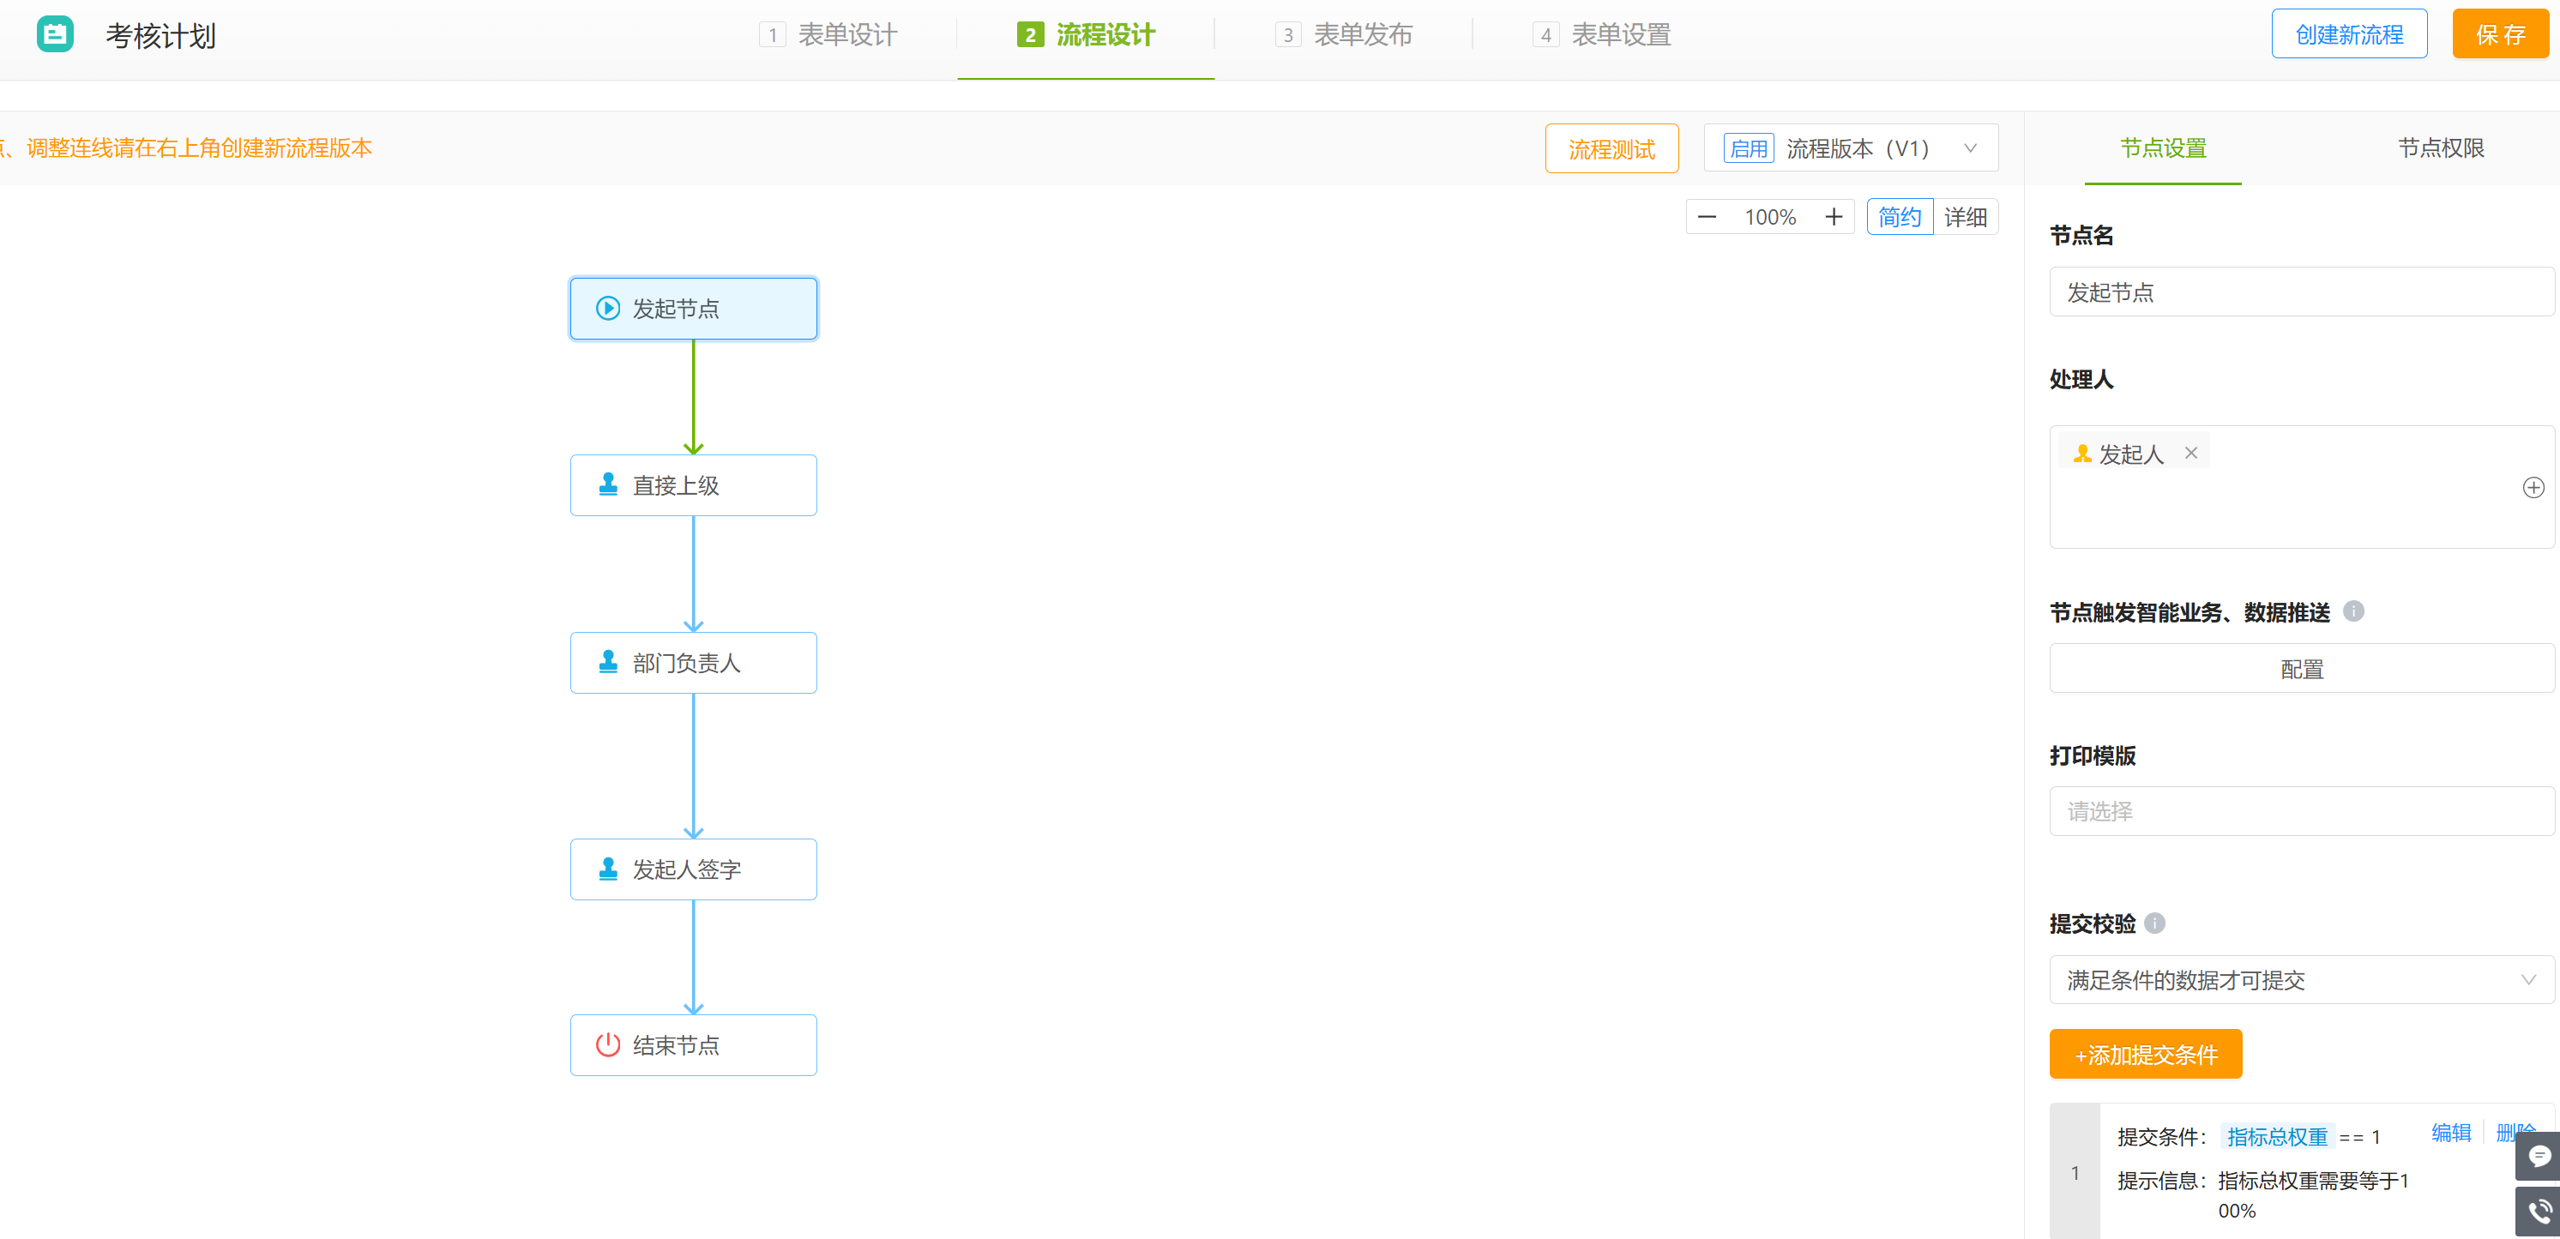Open chat support floating icon
Viewport: 2560px width, 1239px height.
pyautogui.click(x=2539, y=1156)
